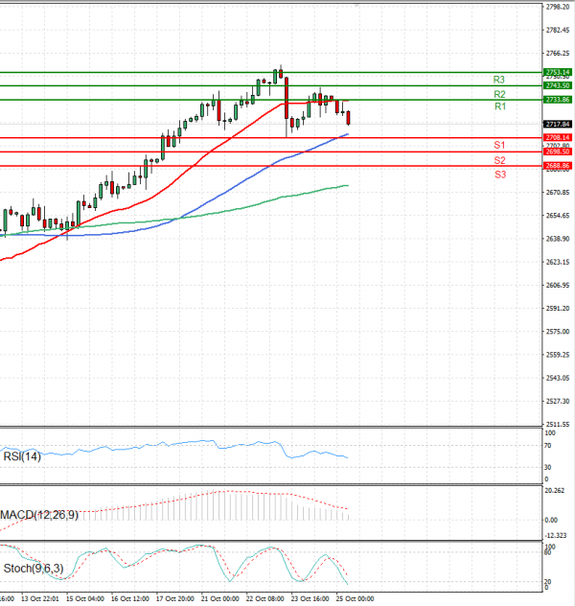
Task: Click the last MACD histogram bar
Action: pos(348,517)
